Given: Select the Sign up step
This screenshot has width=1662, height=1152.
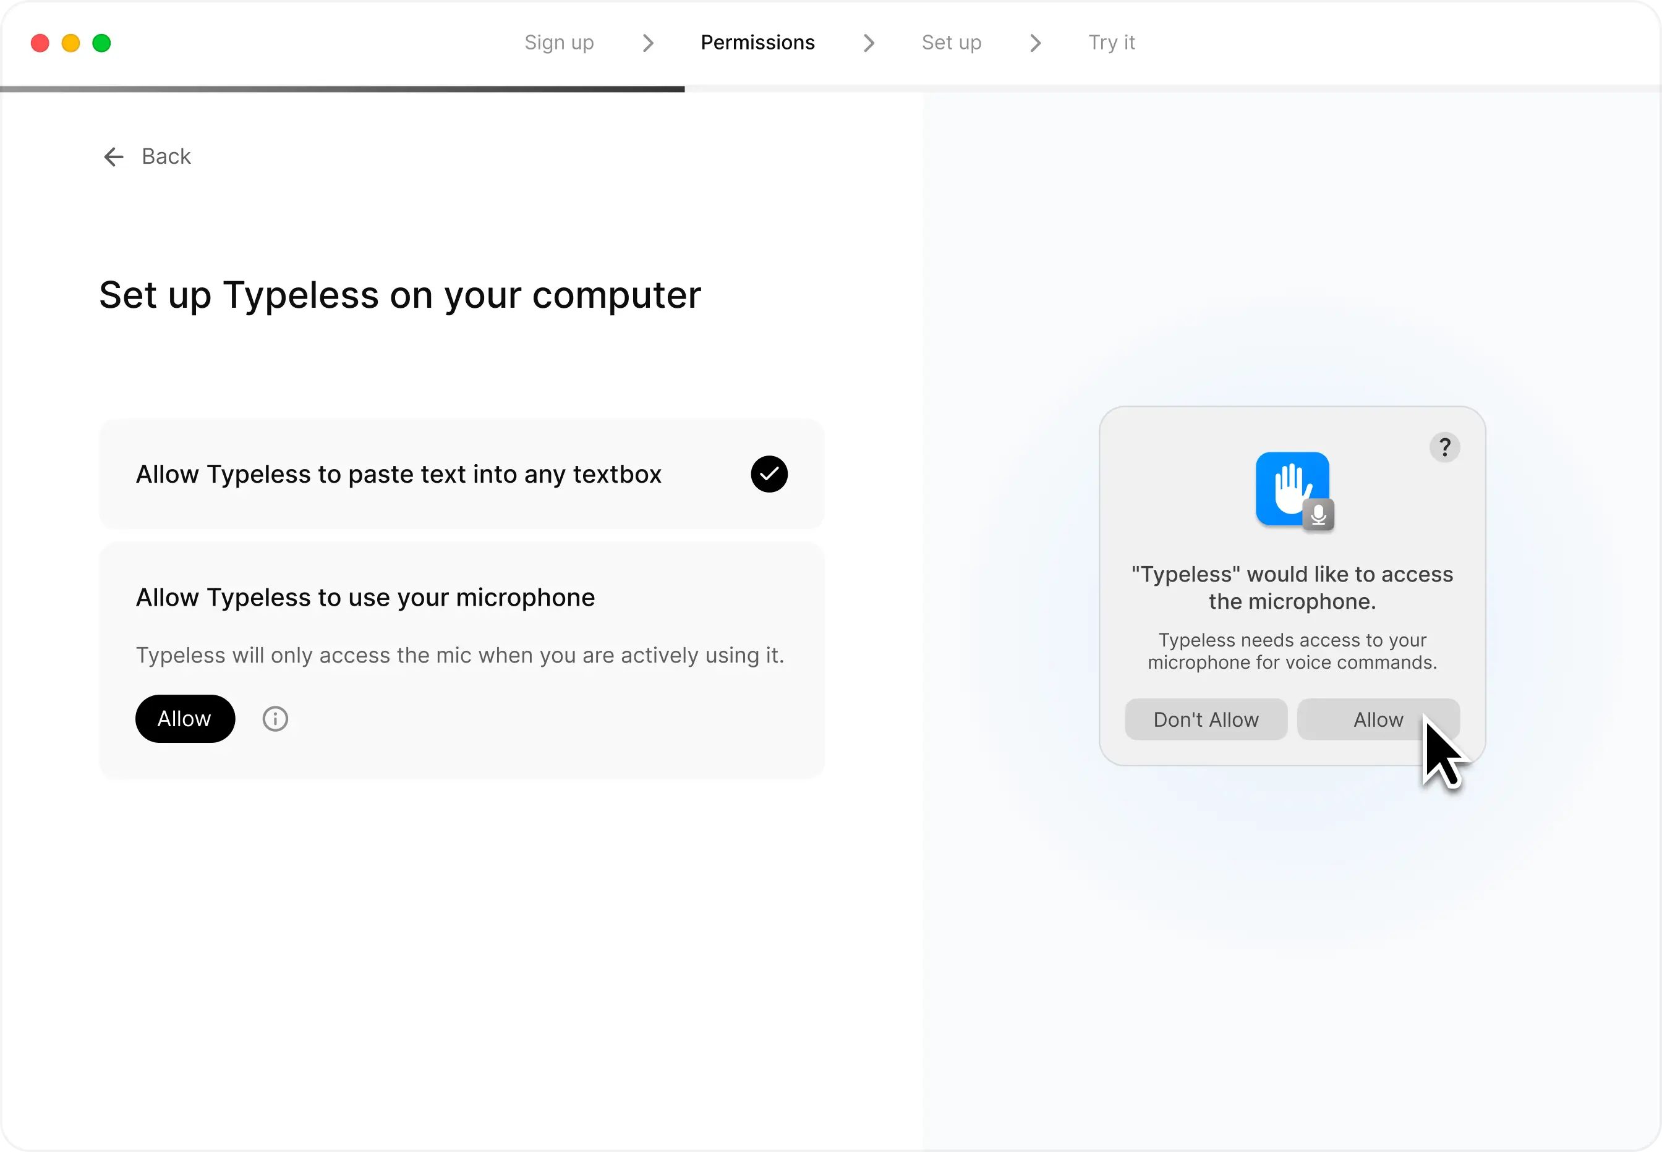Looking at the screenshot, I should point(559,43).
